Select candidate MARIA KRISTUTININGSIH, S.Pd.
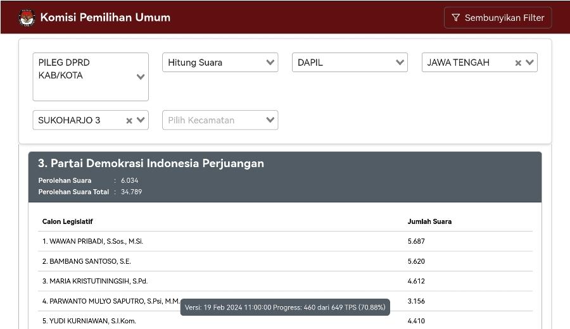570x329 pixels. coord(95,281)
